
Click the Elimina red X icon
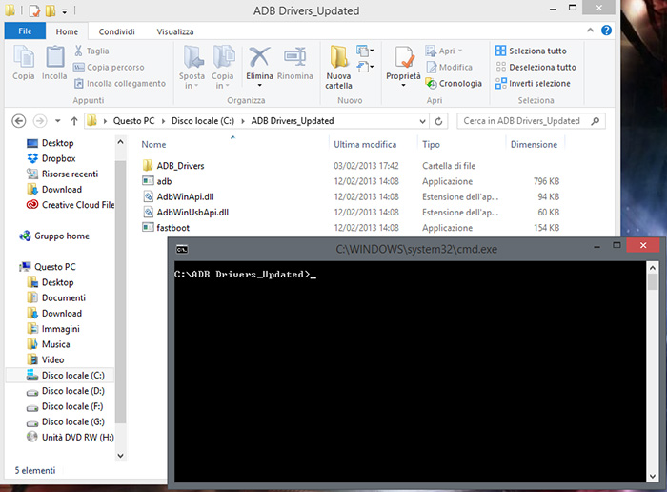[259, 57]
